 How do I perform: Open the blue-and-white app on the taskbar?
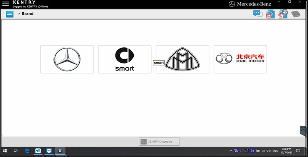coord(38,151)
